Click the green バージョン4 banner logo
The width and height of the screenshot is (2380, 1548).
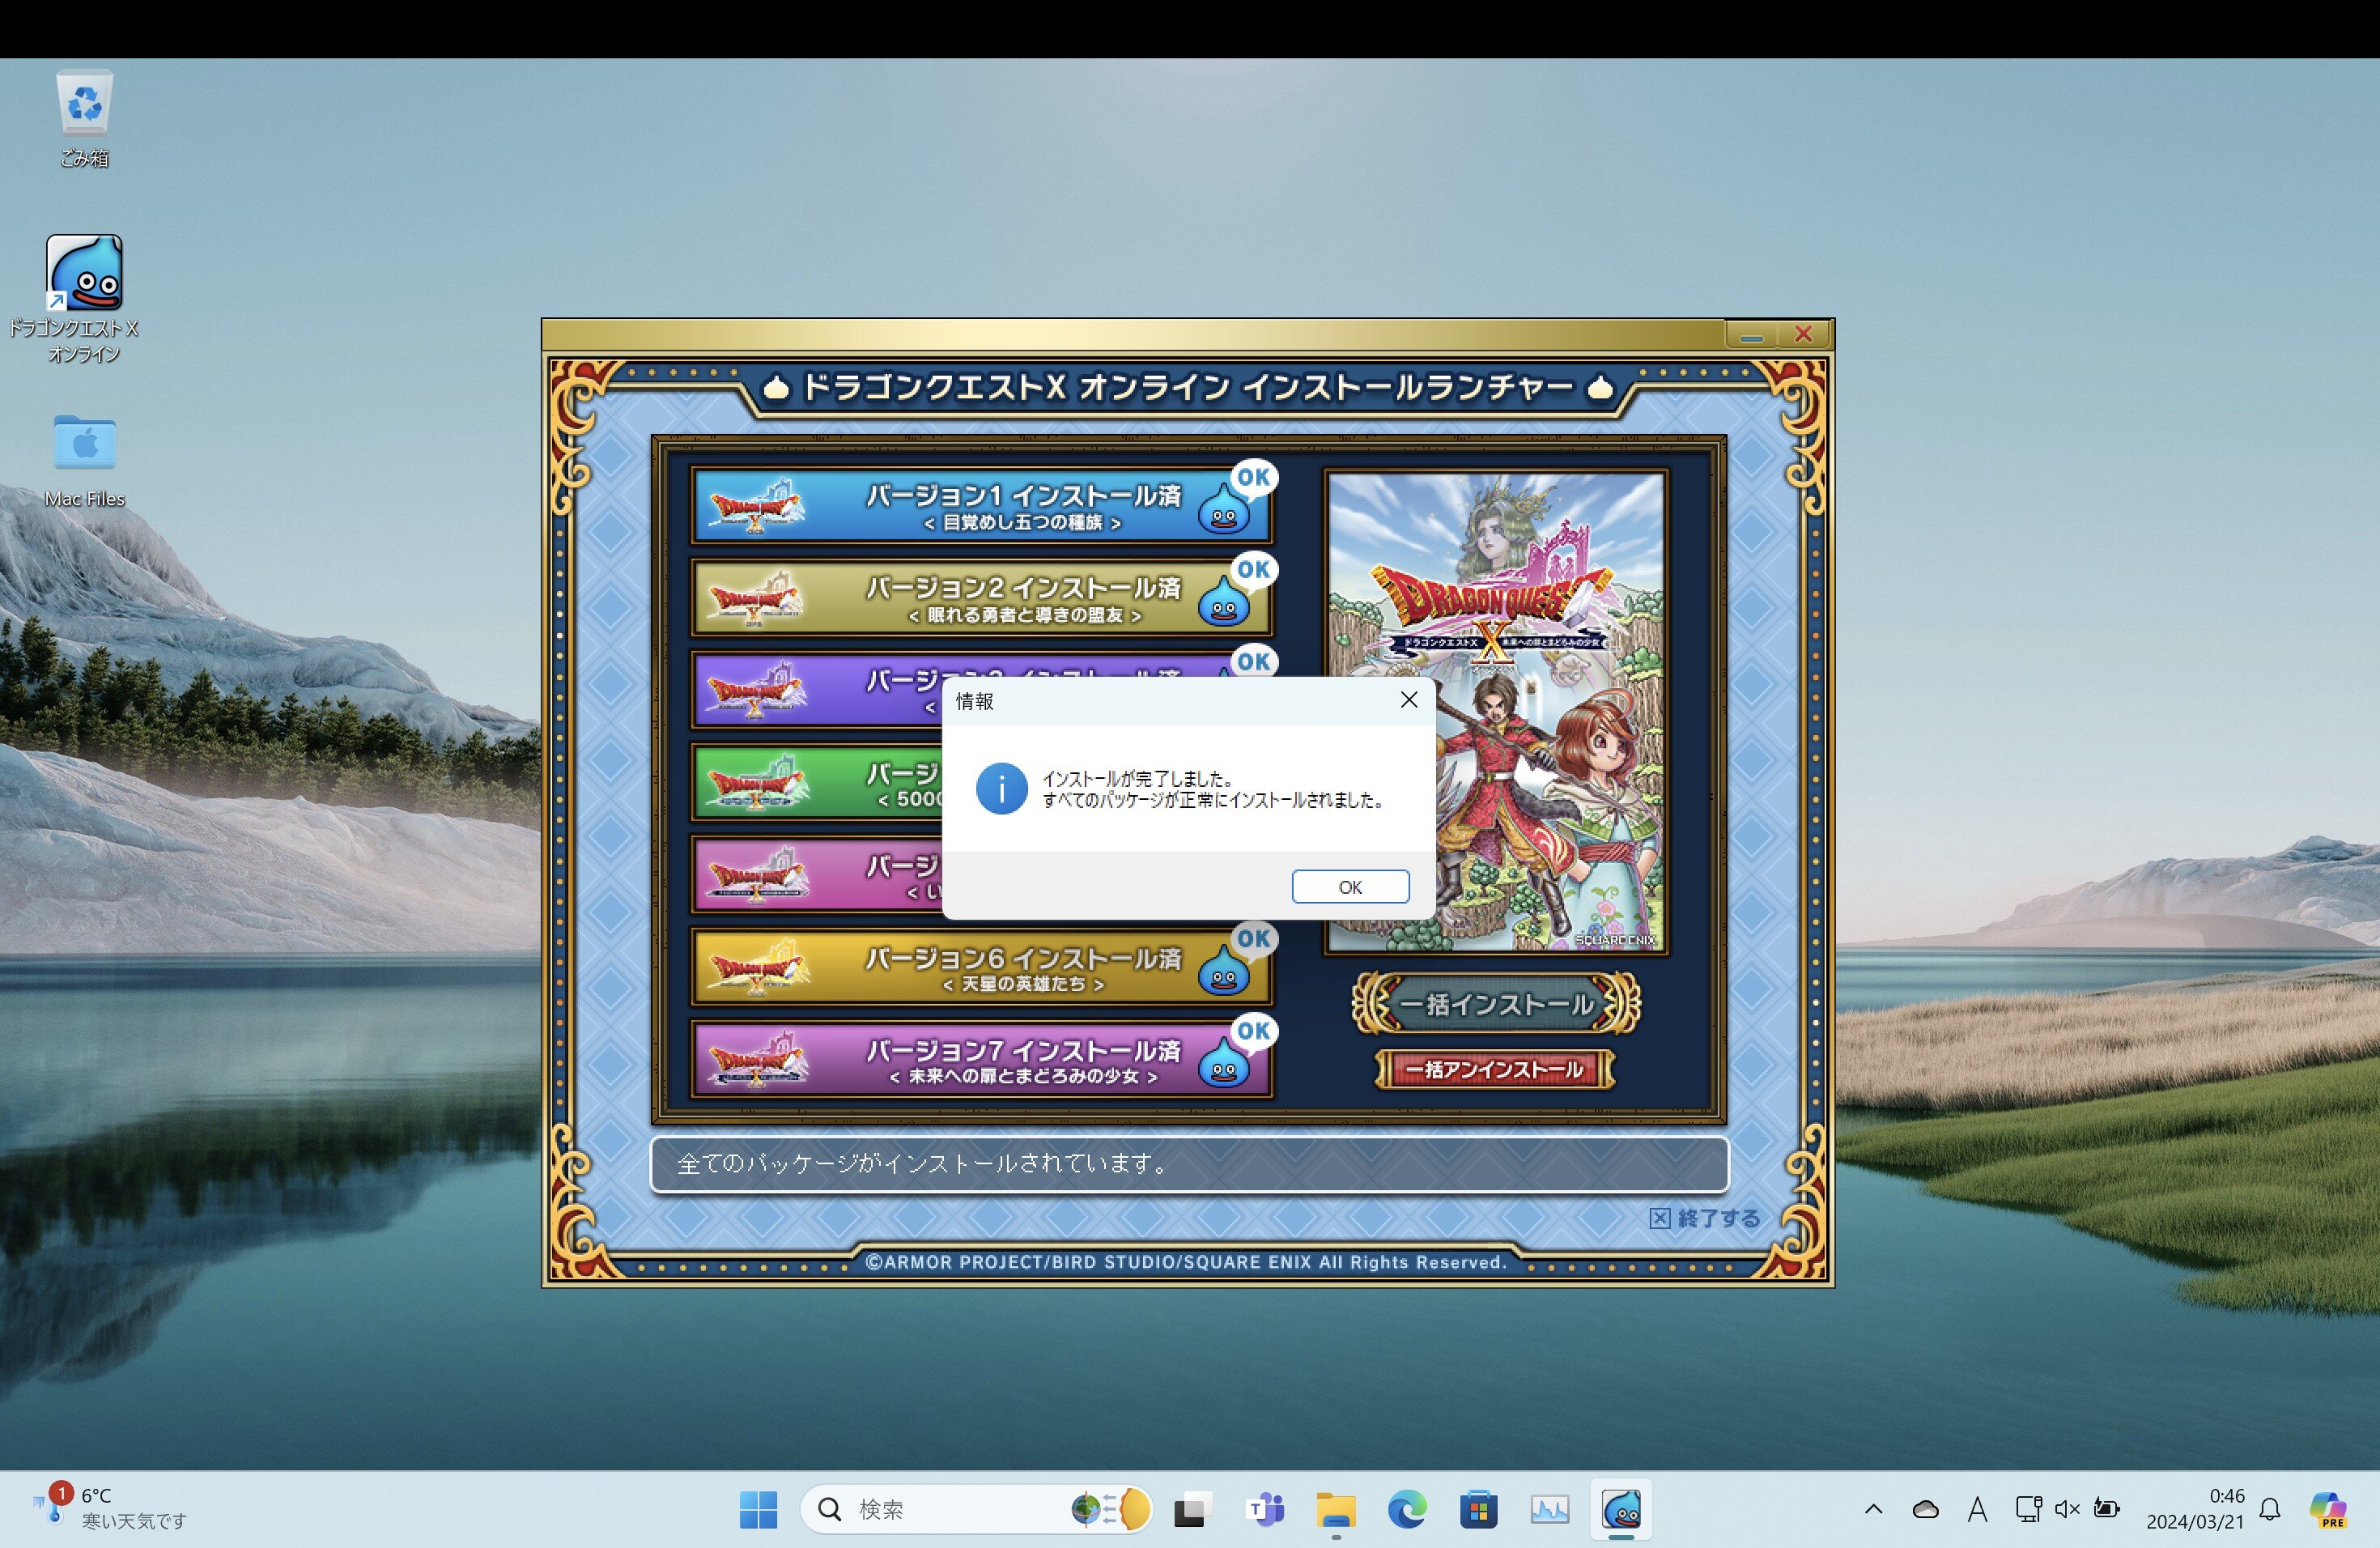757,783
